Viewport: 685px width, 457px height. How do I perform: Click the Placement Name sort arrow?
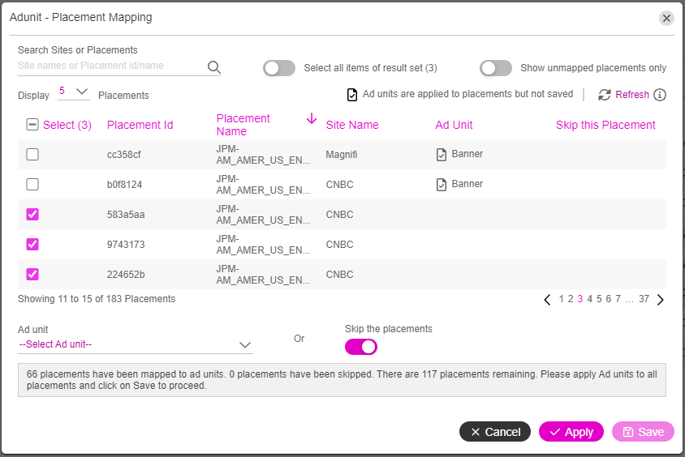coord(312,118)
